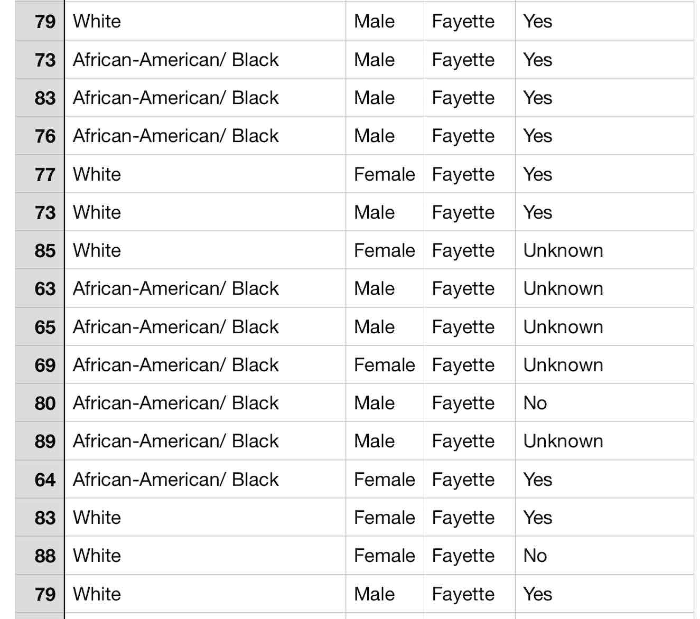
Task: Click the age cell with 65
Action: [45, 327]
